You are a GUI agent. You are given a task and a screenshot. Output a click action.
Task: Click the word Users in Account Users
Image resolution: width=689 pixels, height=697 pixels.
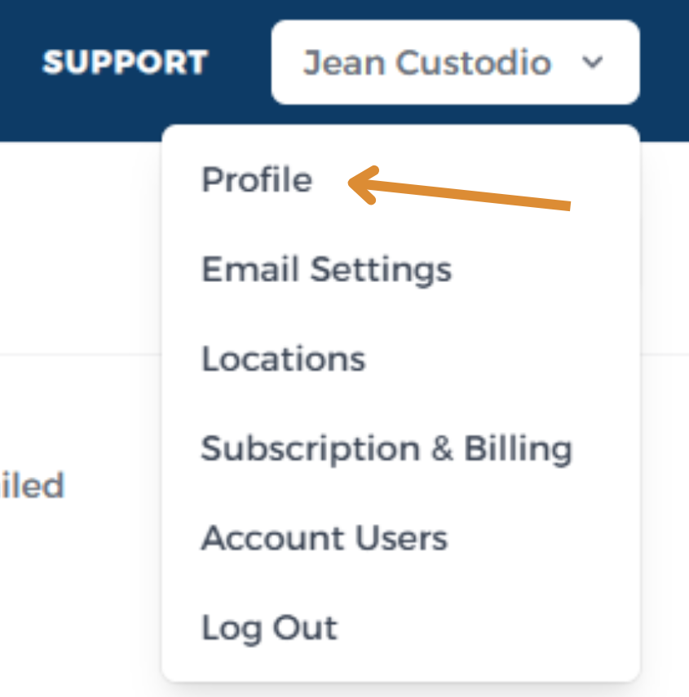(401, 538)
